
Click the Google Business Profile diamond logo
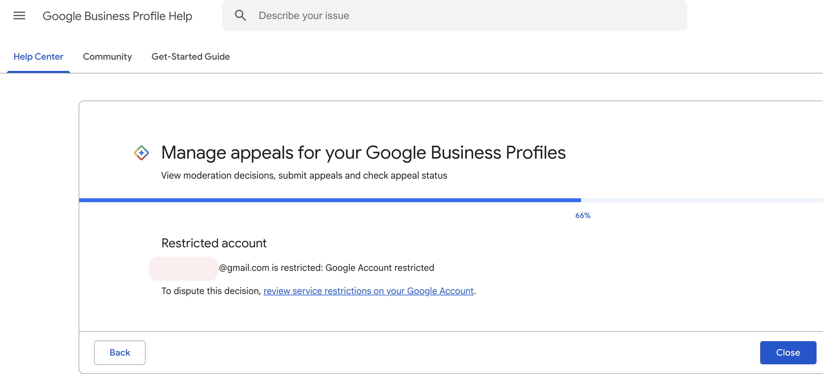[141, 153]
